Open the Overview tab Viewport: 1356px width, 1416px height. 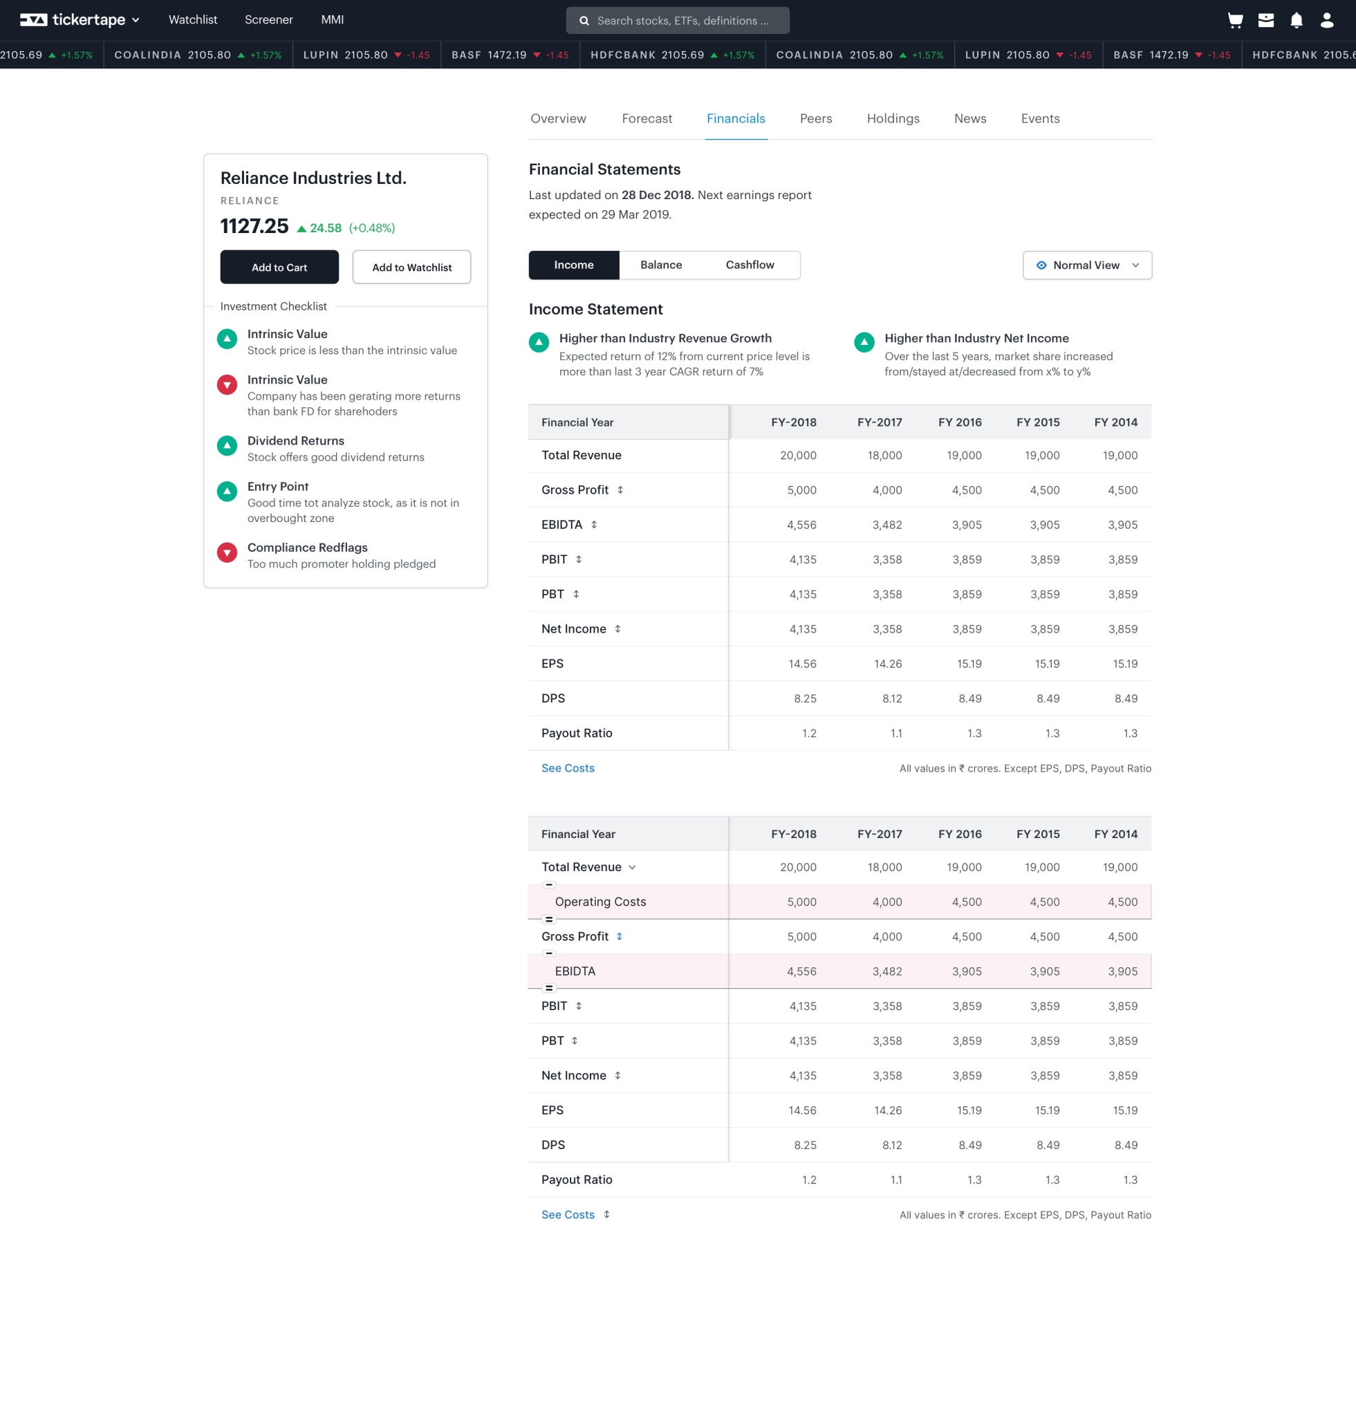(x=559, y=118)
